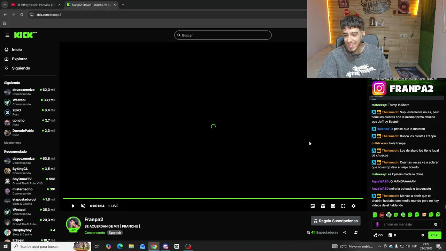This screenshot has width=446, height=251.
Task: Click the KICK logo
Action: [x=25, y=35]
